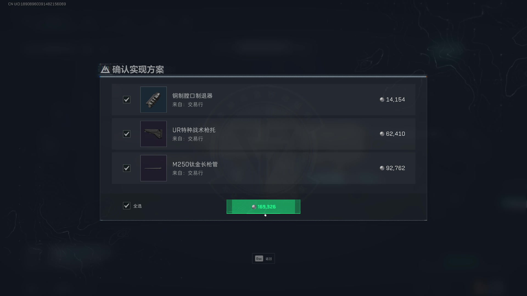Click the Esc 返回 back button

(263, 258)
